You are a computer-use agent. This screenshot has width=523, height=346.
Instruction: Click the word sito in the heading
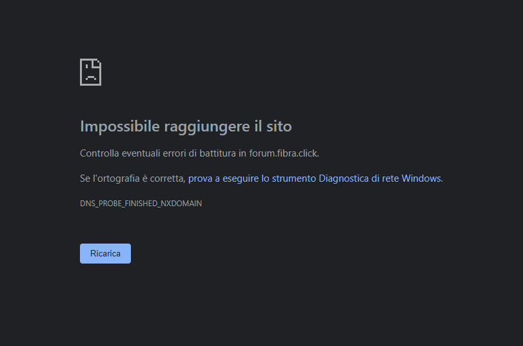279,127
